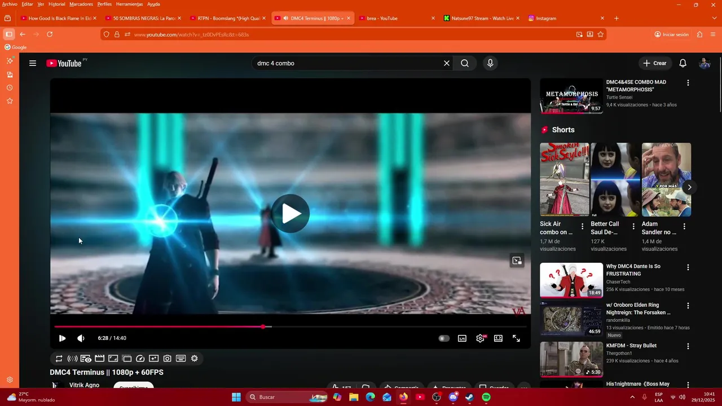Toggle the volume boost enhancer icon
The width and height of the screenshot is (722, 406).
72,359
